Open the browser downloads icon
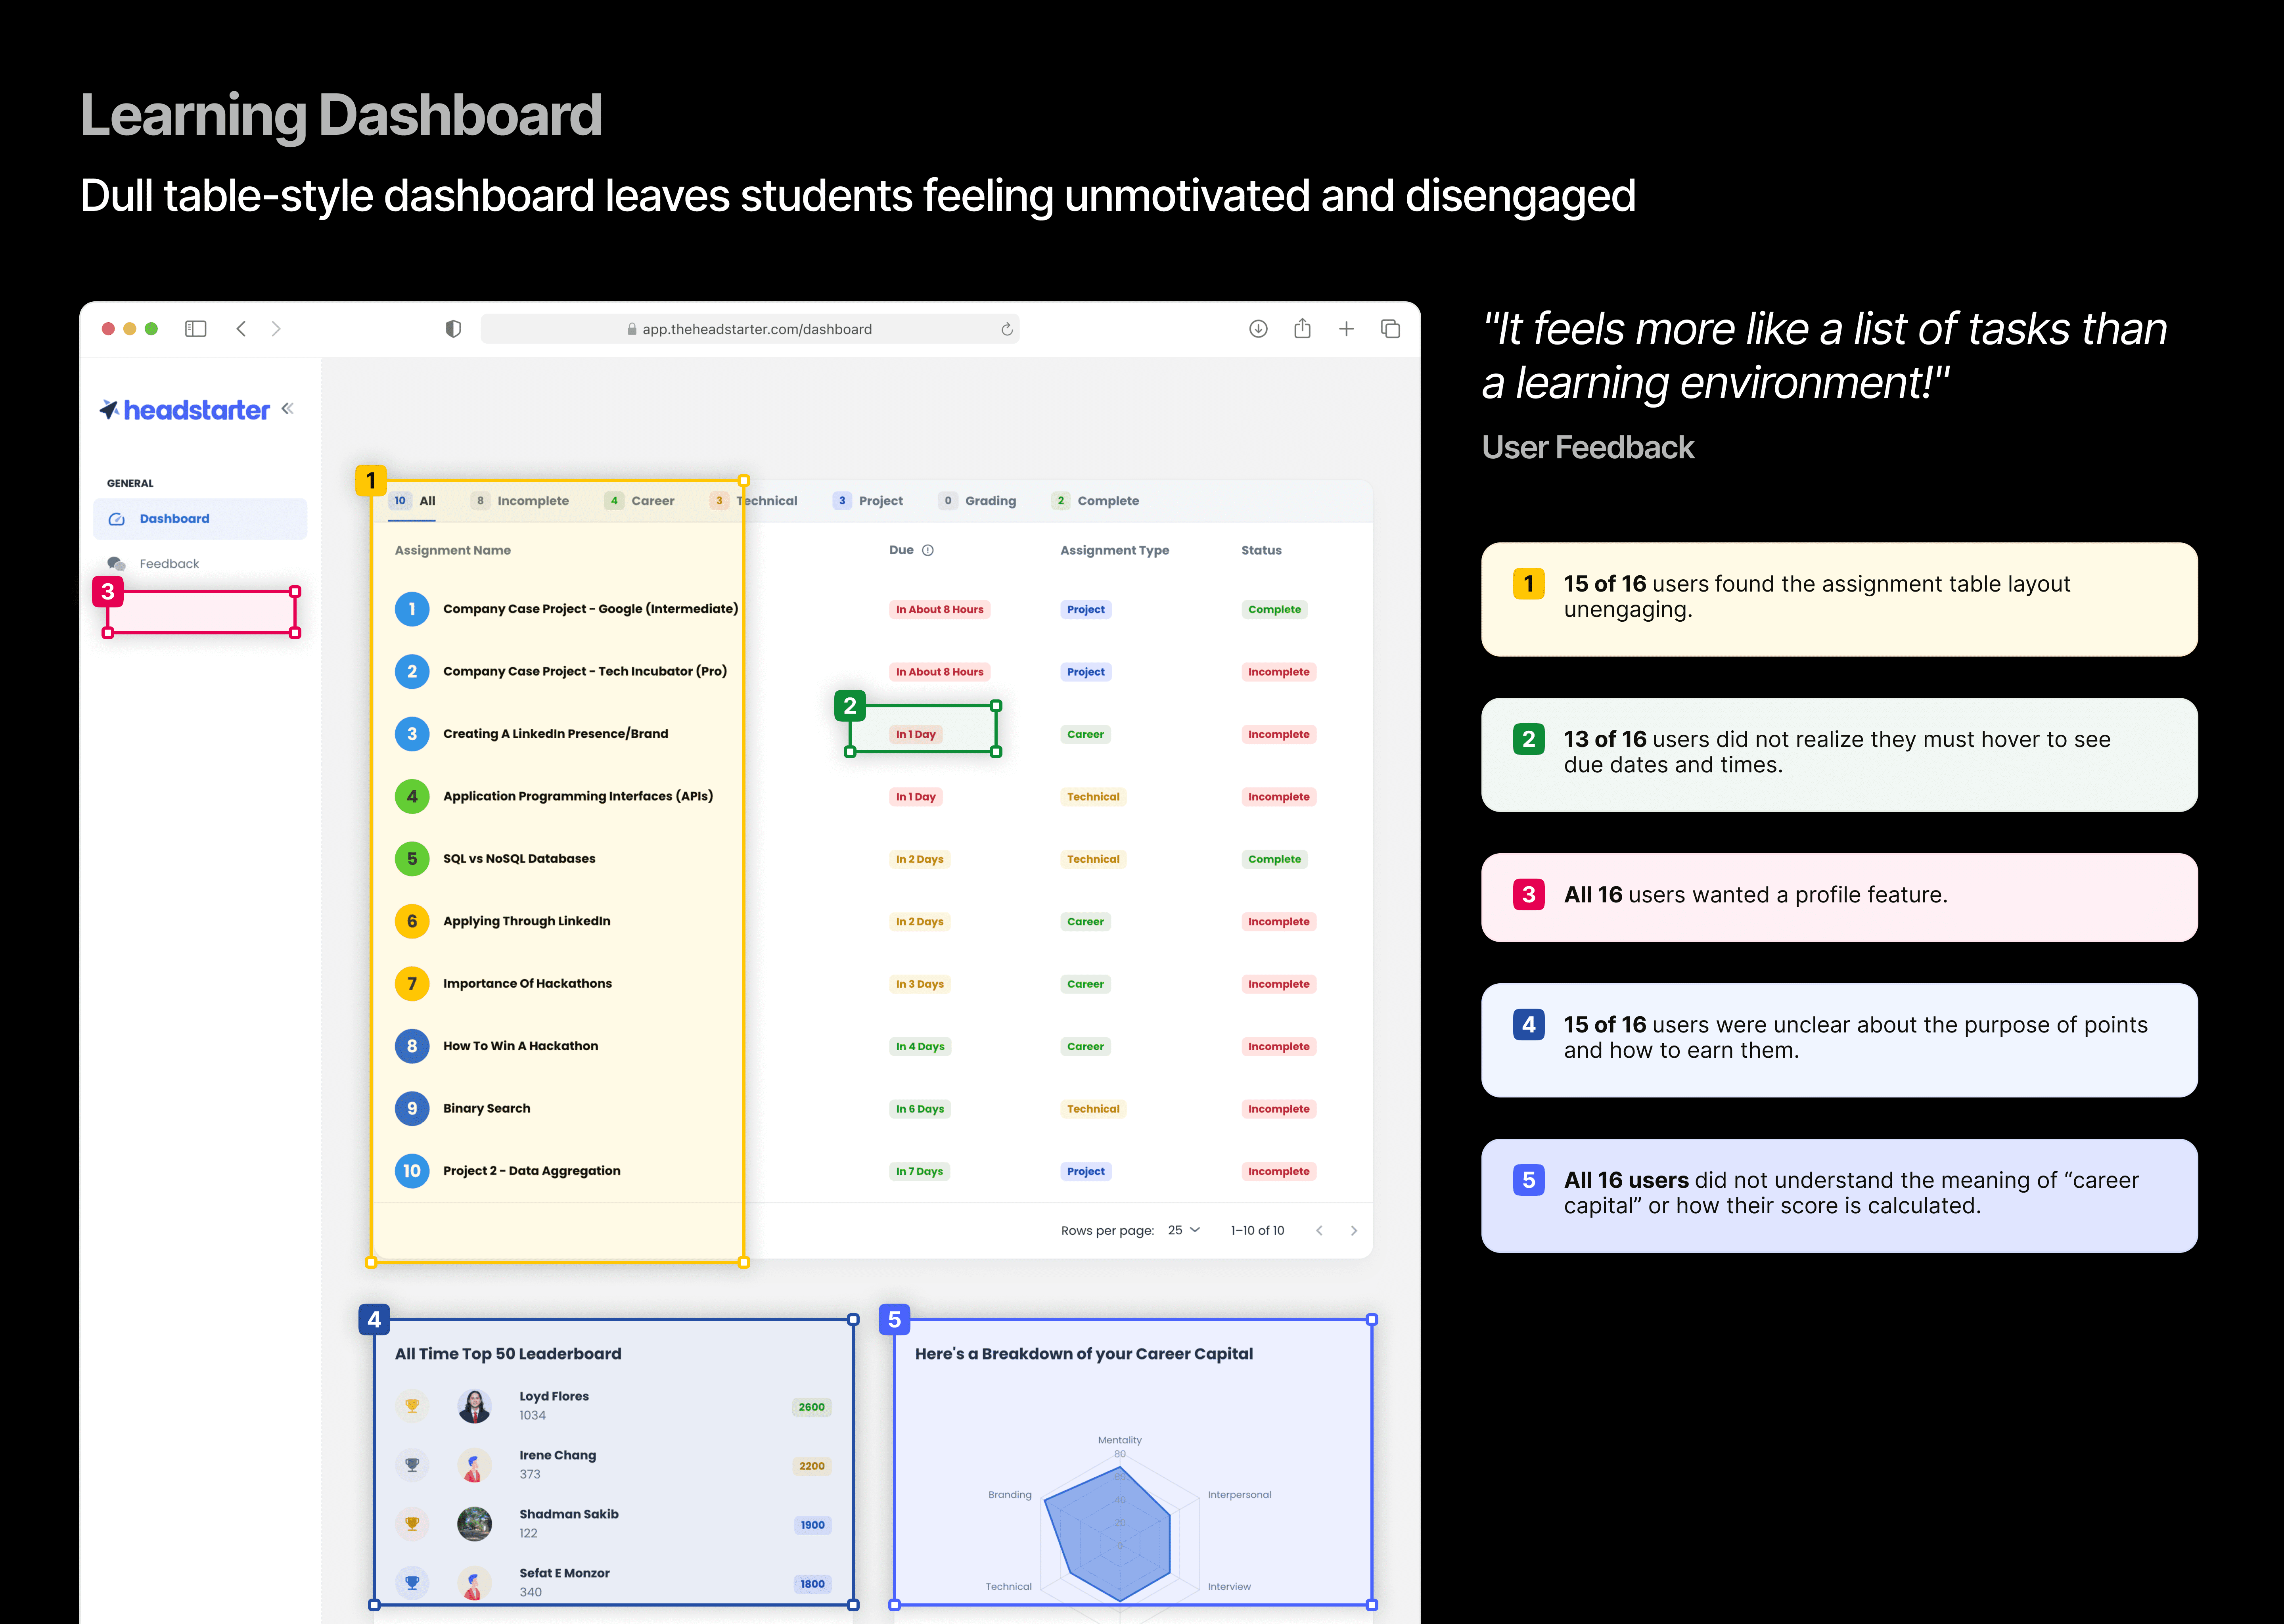The image size is (2284, 1624). (1258, 329)
